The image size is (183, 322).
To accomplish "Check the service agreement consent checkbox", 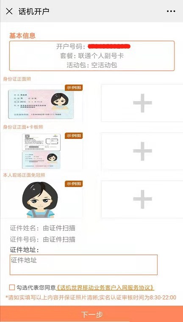I will coord(12,287).
